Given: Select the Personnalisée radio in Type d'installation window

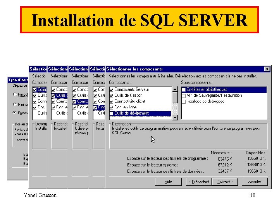Looking at the screenshot, I should tap(14, 113).
